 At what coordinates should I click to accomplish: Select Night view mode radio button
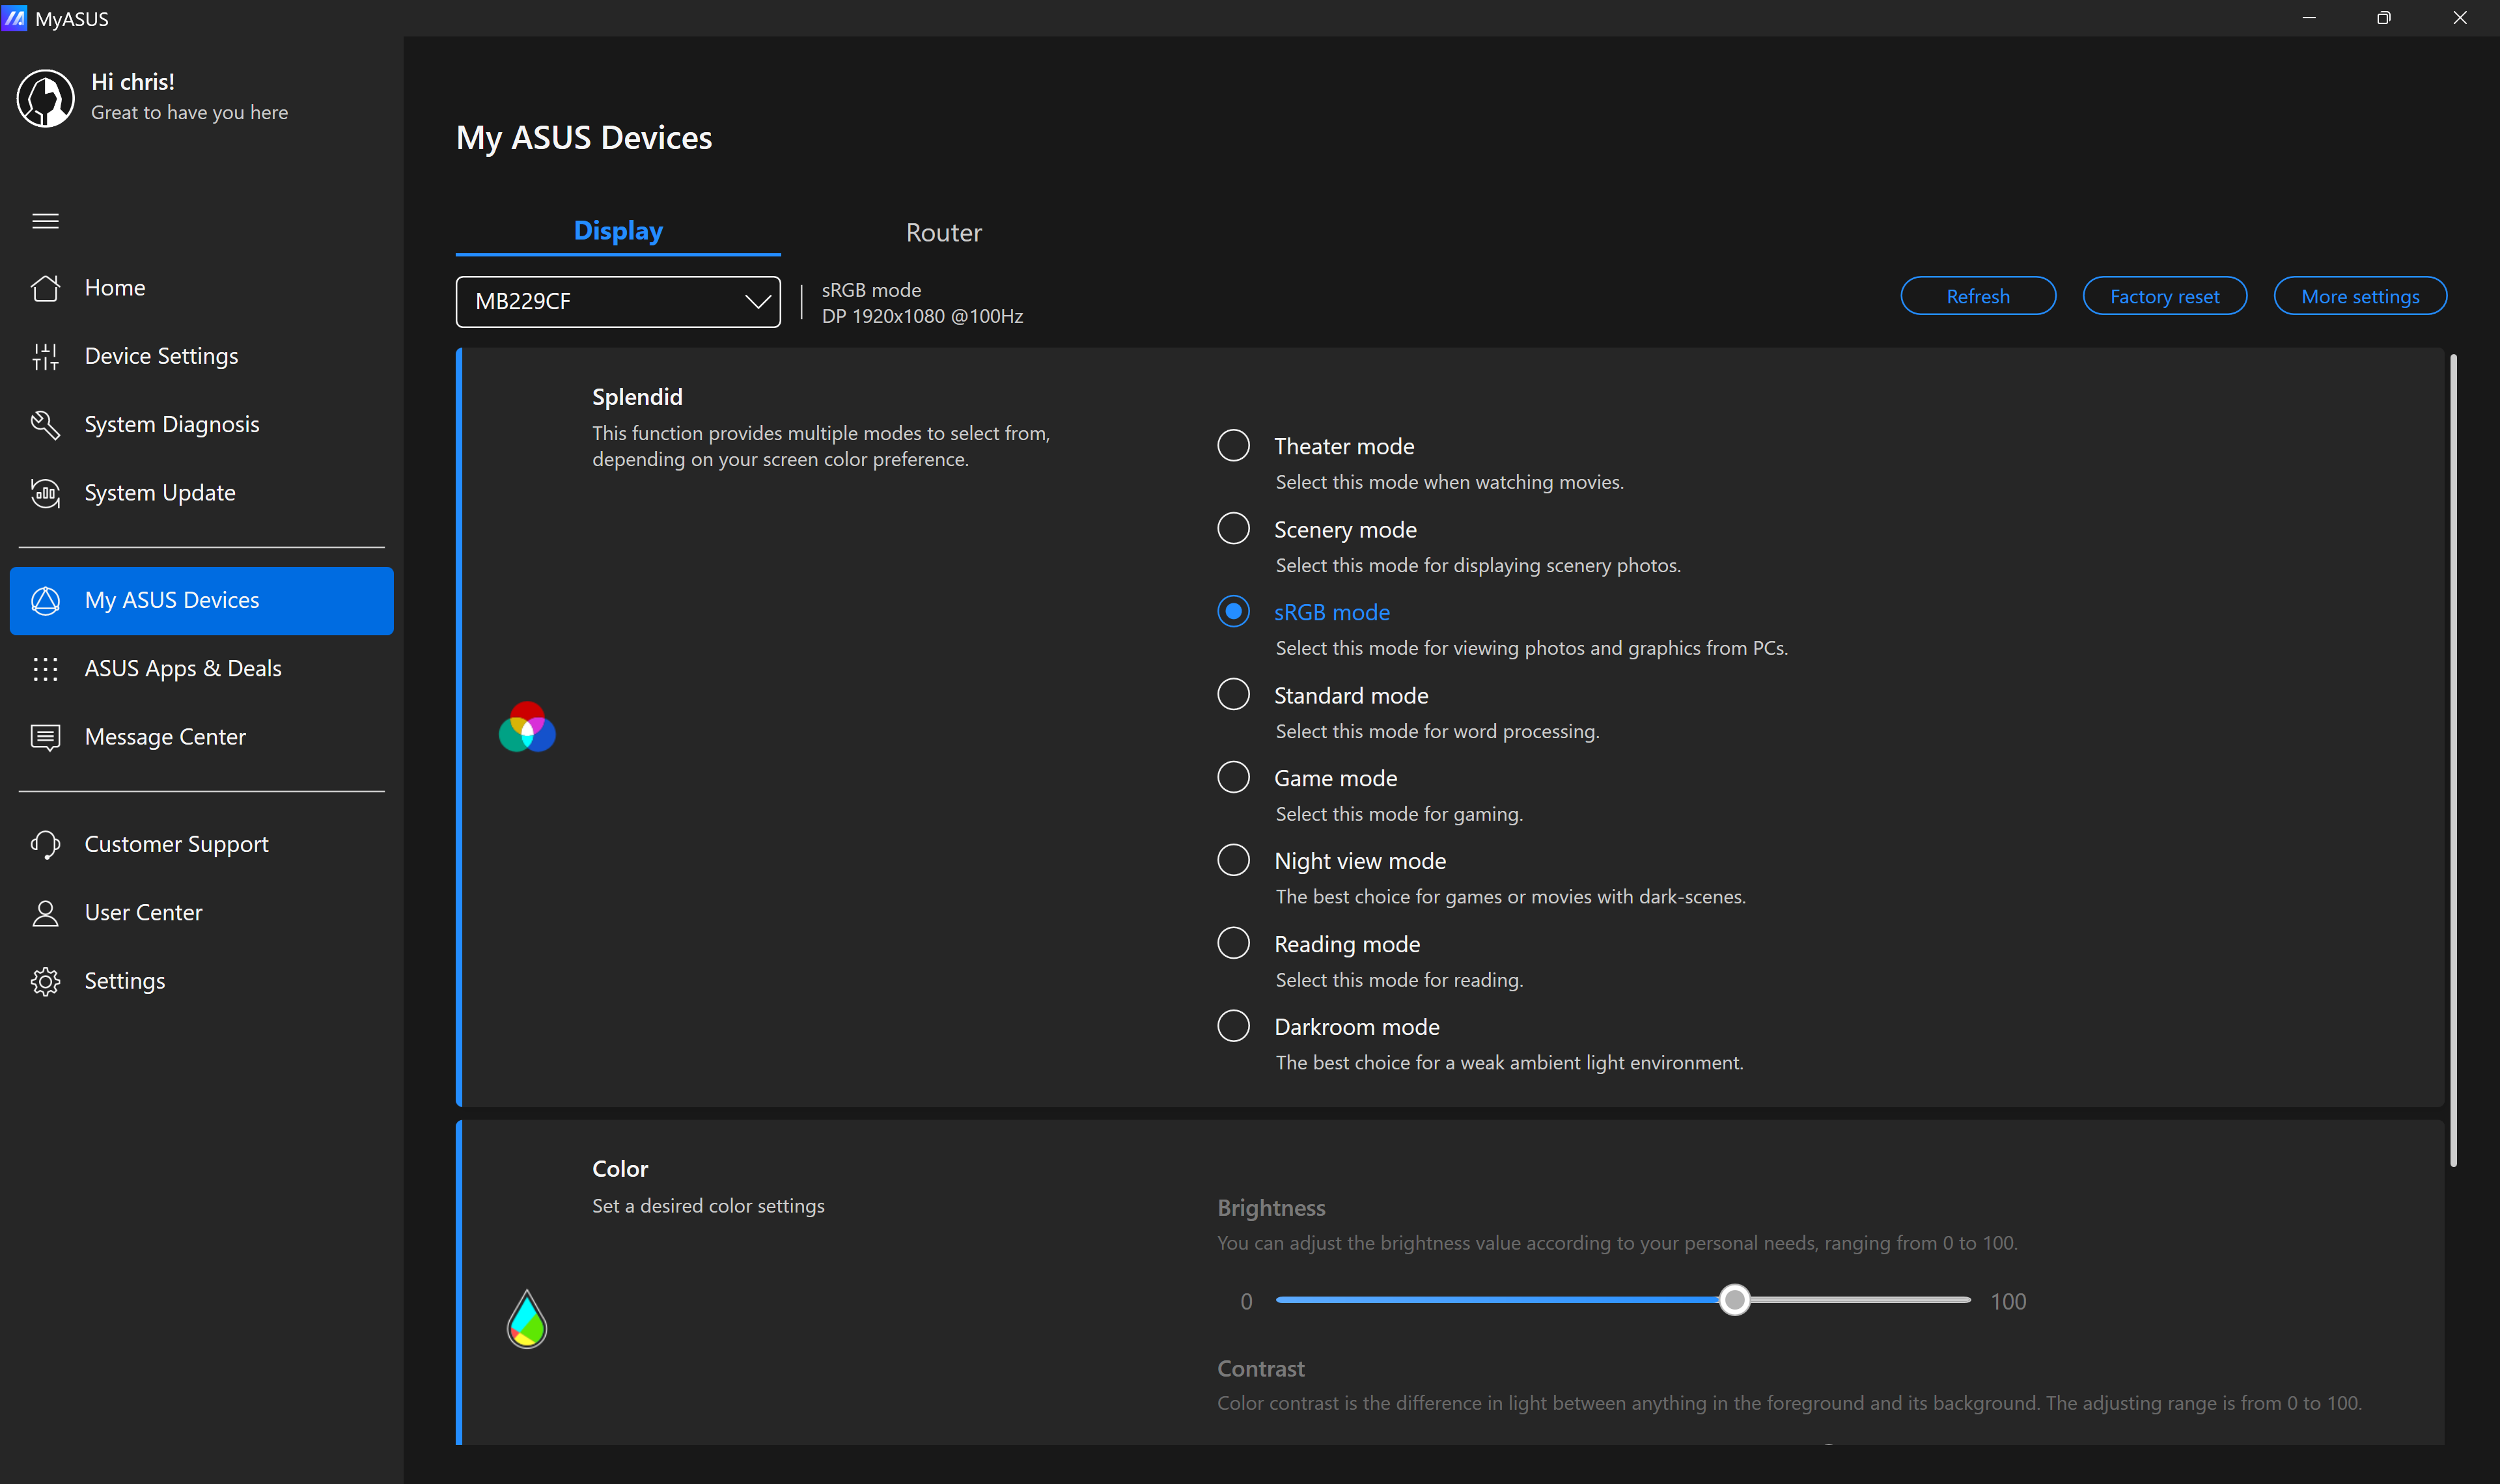tap(1233, 860)
